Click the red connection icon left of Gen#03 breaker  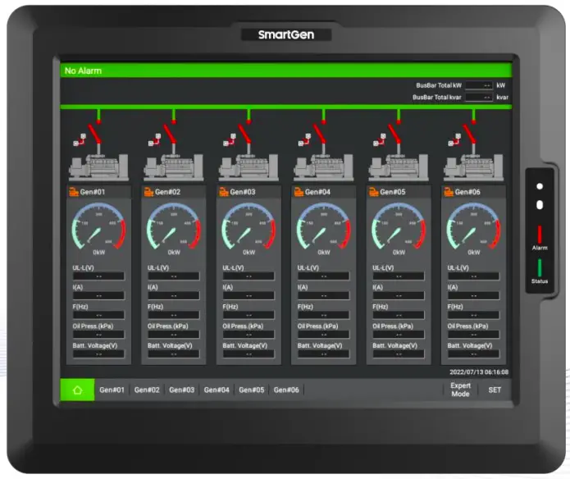click(229, 140)
